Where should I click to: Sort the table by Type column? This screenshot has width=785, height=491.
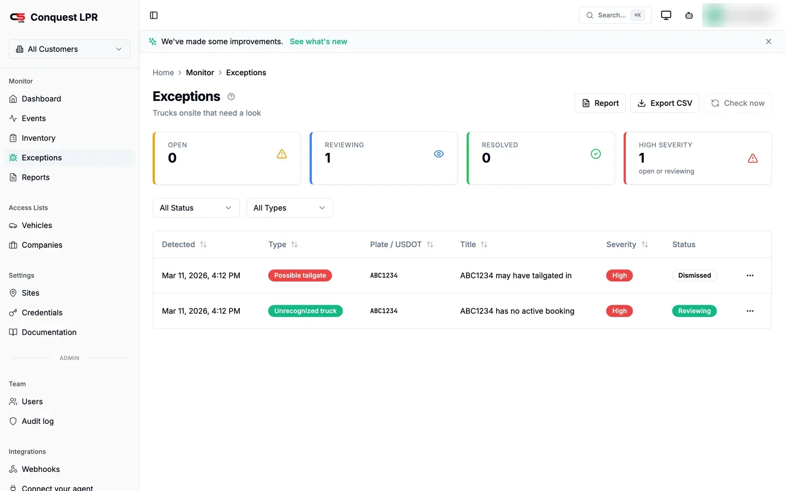coord(283,244)
